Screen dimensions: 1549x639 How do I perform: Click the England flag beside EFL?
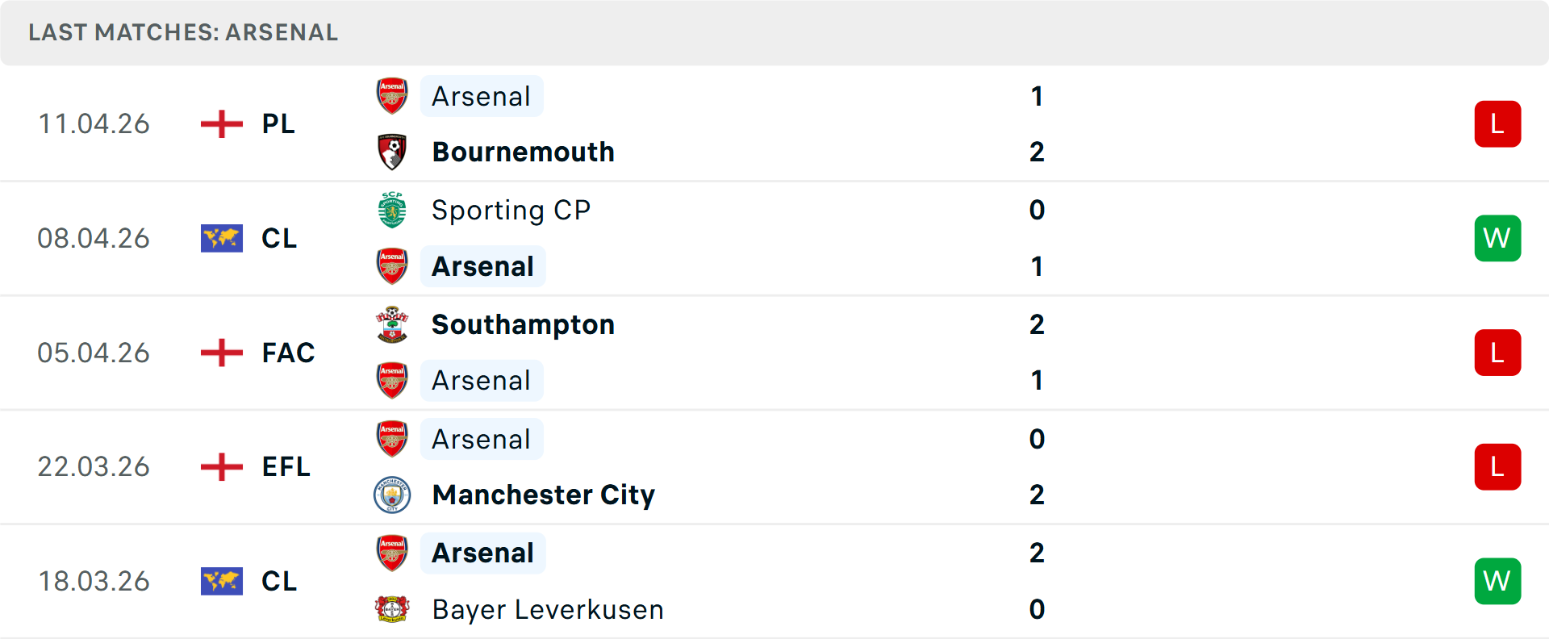coord(221,466)
